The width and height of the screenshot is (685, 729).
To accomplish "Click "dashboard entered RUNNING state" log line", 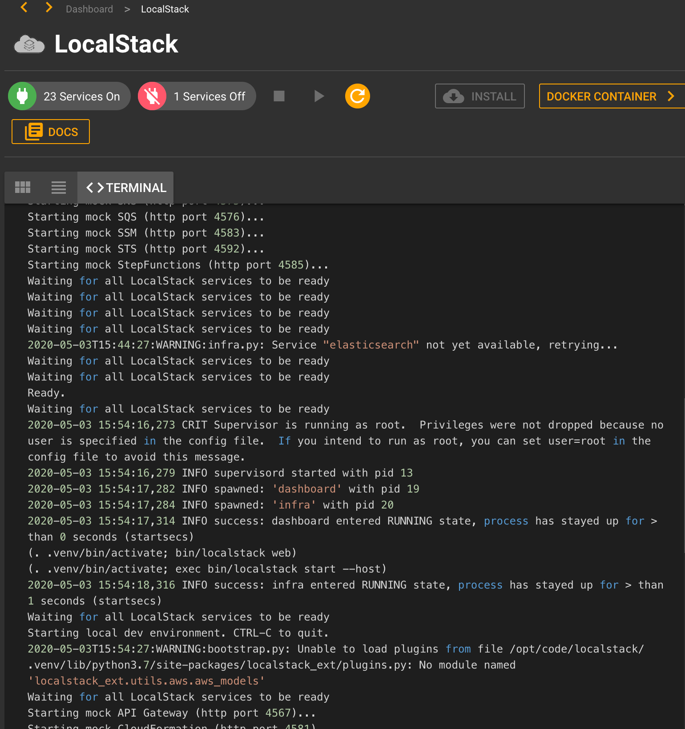I will point(342,529).
